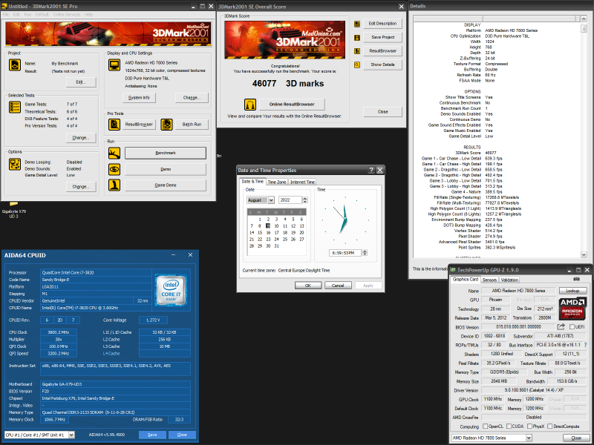Click the Batch Run icon in Pro Tools
The image size is (594, 445).
click(x=166, y=124)
